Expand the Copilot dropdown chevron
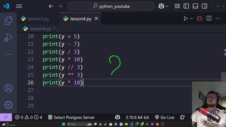 pyautogui.click(x=167, y=6)
